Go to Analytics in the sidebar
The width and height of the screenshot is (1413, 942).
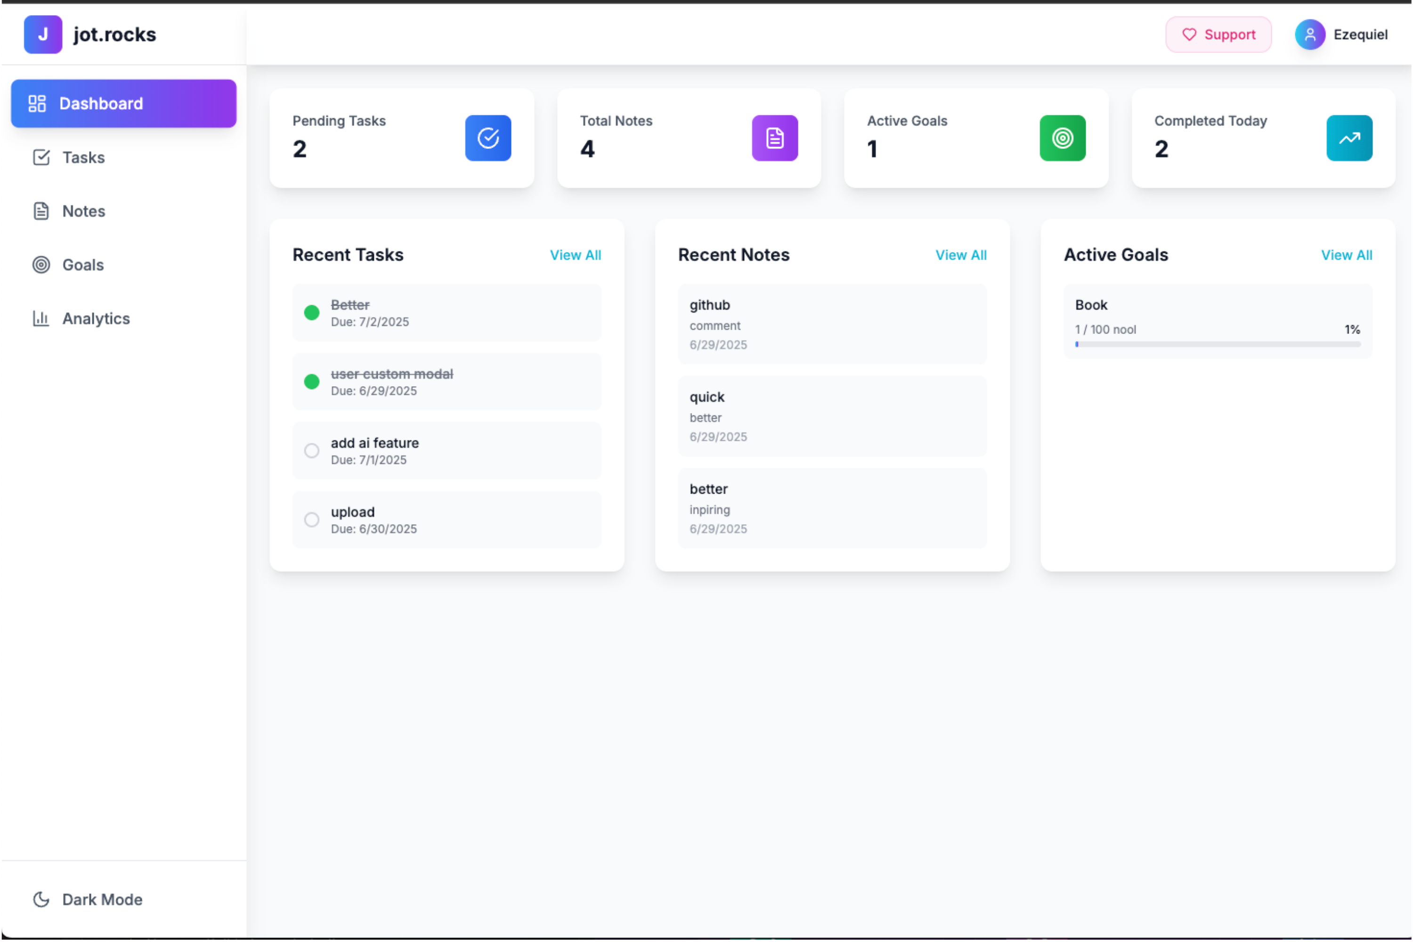(x=95, y=318)
